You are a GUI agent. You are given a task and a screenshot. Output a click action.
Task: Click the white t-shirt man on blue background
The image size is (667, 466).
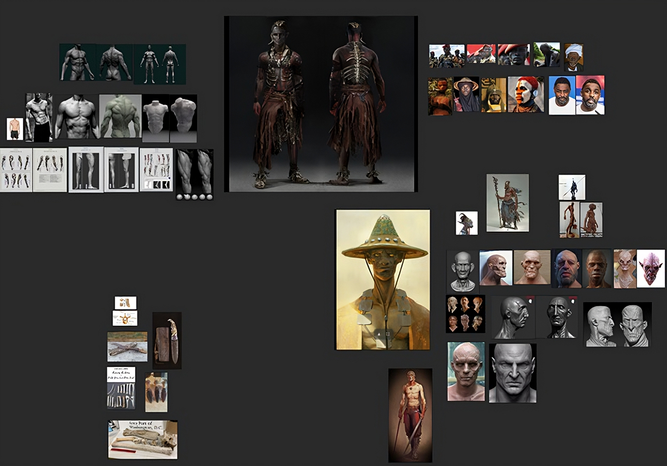pyautogui.click(x=562, y=95)
